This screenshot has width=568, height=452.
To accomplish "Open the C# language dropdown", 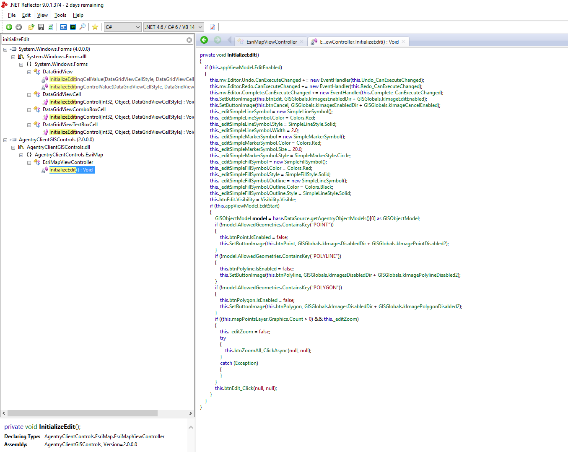I will 122,27.
